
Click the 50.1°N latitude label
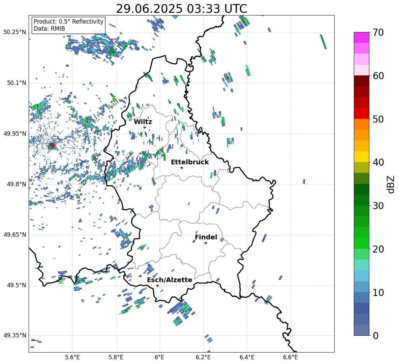(x=16, y=83)
